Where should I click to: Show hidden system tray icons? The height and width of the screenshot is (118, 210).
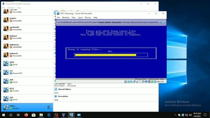(176, 115)
